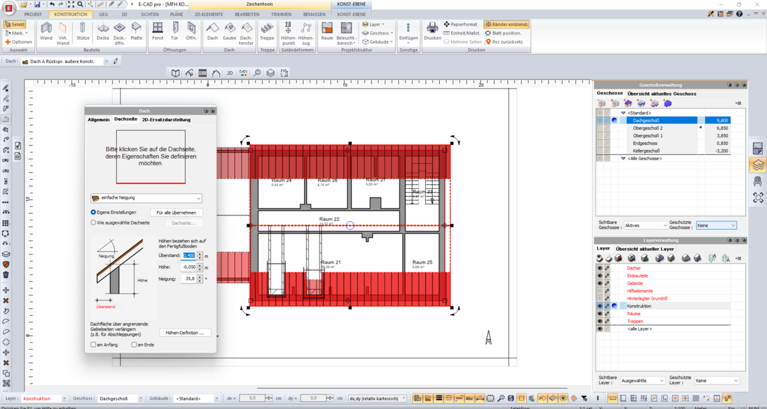Screen dimensions: 767x409
Task: Open the einfache Neigung dropdown
Action: (146, 198)
